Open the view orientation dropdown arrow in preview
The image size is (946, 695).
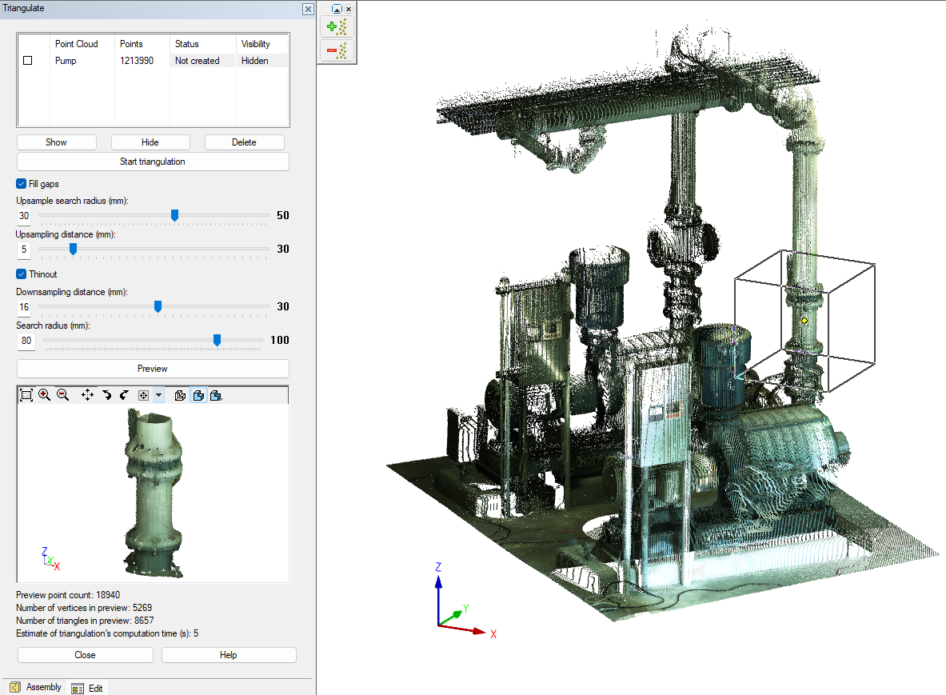[158, 395]
